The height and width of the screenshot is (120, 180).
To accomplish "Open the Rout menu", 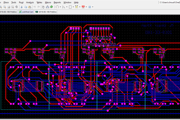I will click(x=21, y=2).
